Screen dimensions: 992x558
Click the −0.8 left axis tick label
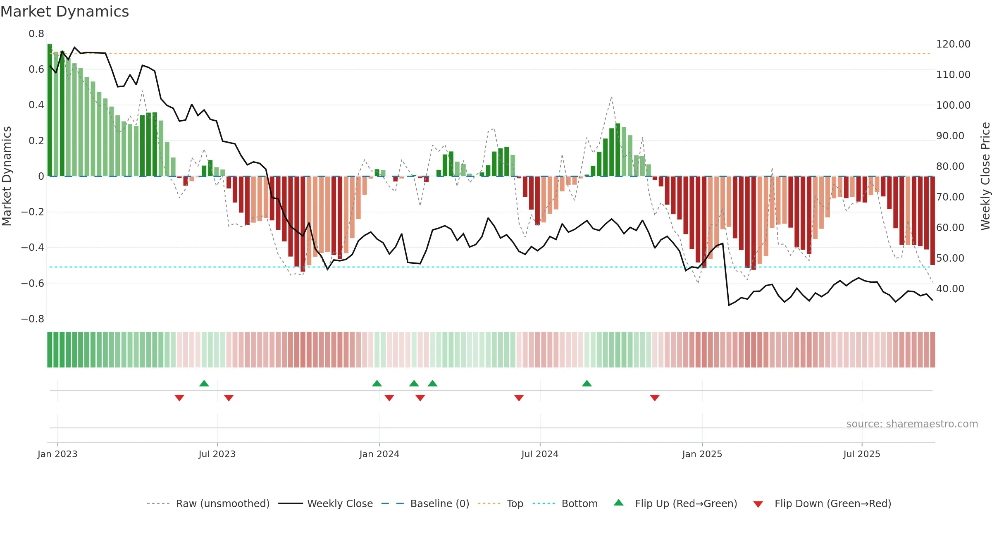33,319
